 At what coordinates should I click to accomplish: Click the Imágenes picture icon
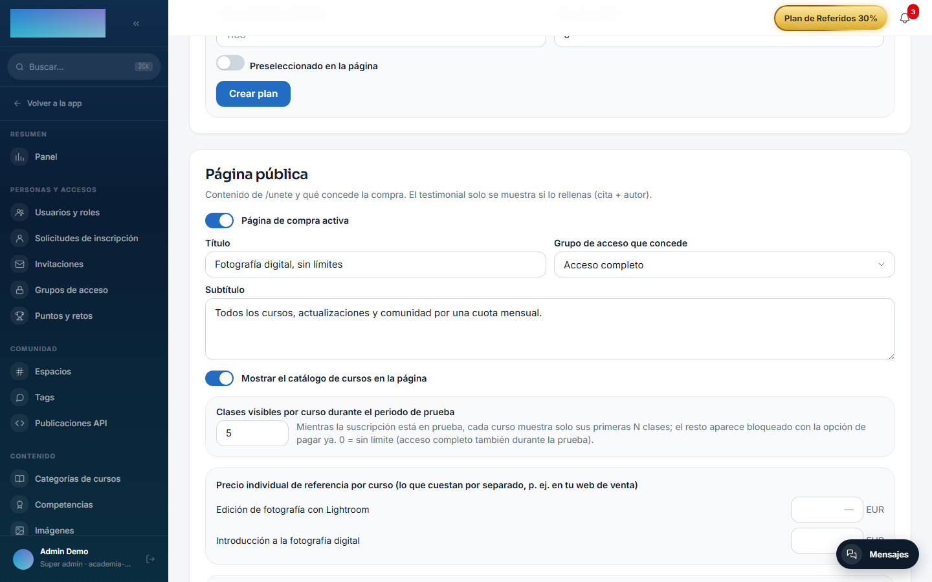click(x=20, y=530)
